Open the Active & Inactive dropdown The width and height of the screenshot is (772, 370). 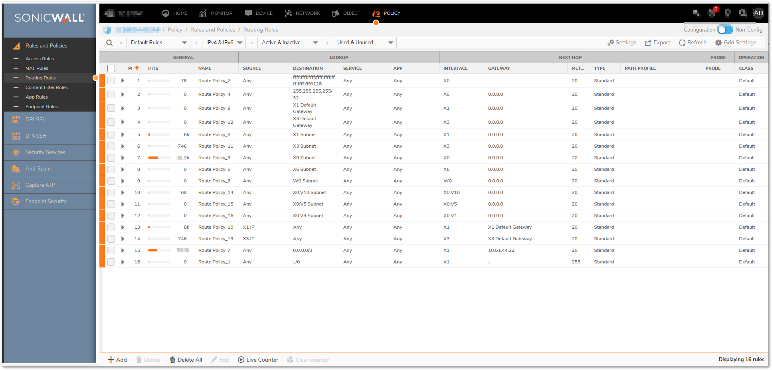(x=289, y=43)
